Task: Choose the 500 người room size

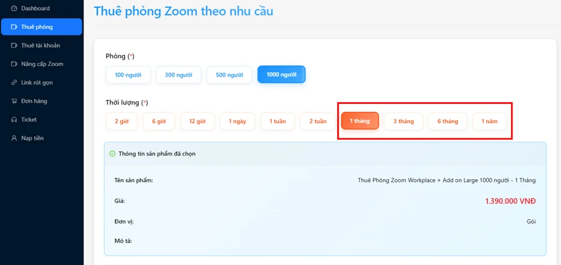Action: (x=229, y=75)
